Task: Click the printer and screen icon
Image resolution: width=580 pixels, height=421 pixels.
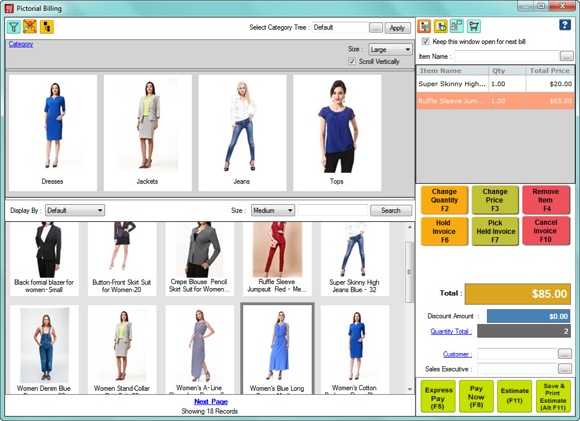Action: 457,26
